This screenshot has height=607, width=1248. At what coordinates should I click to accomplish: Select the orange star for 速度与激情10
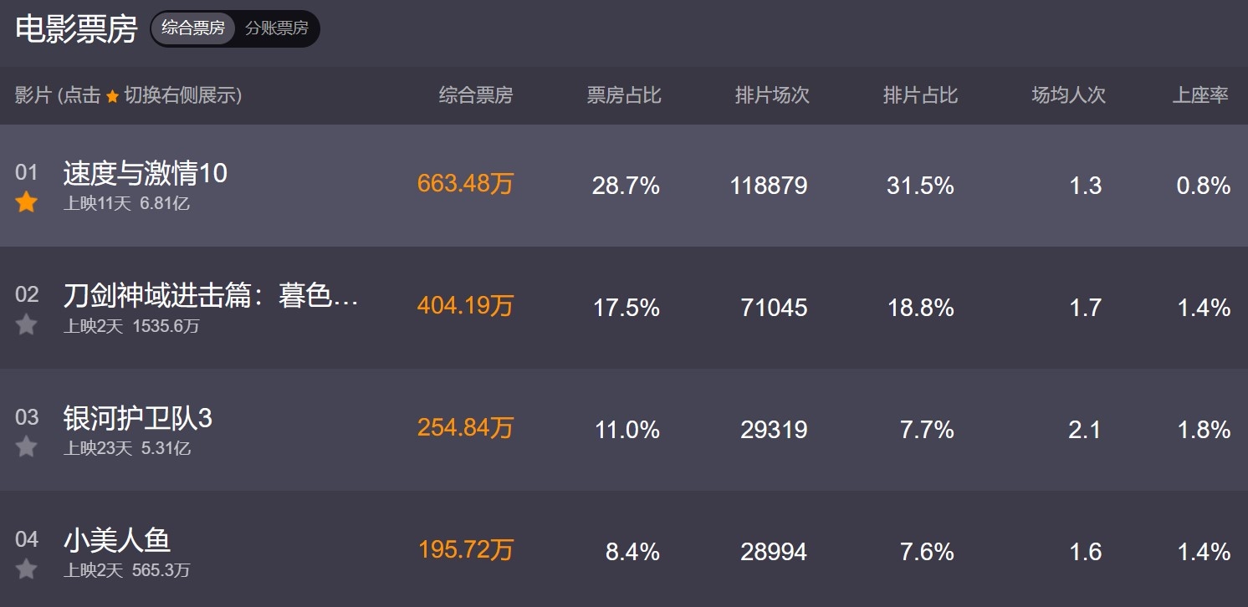coord(27,201)
